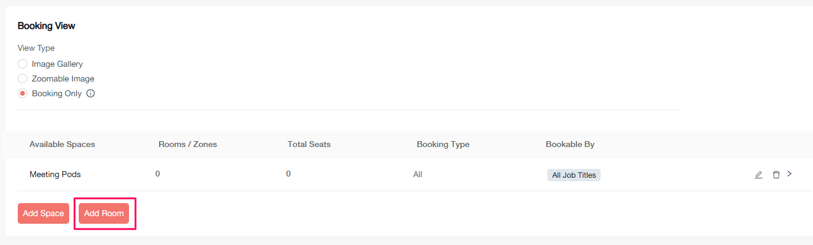Click the Total Seats count for Meeting Pods
Image resolution: width=813 pixels, height=245 pixels.
288,174
